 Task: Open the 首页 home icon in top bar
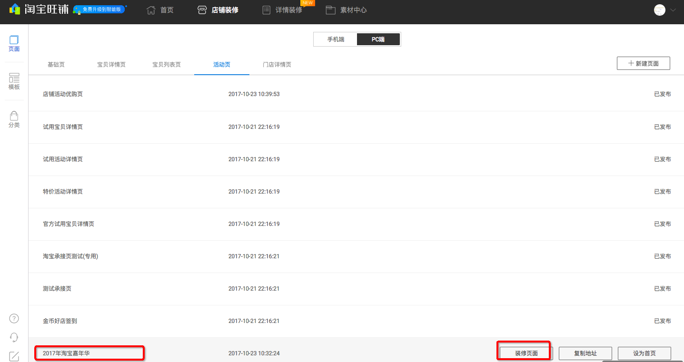[x=151, y=10]
